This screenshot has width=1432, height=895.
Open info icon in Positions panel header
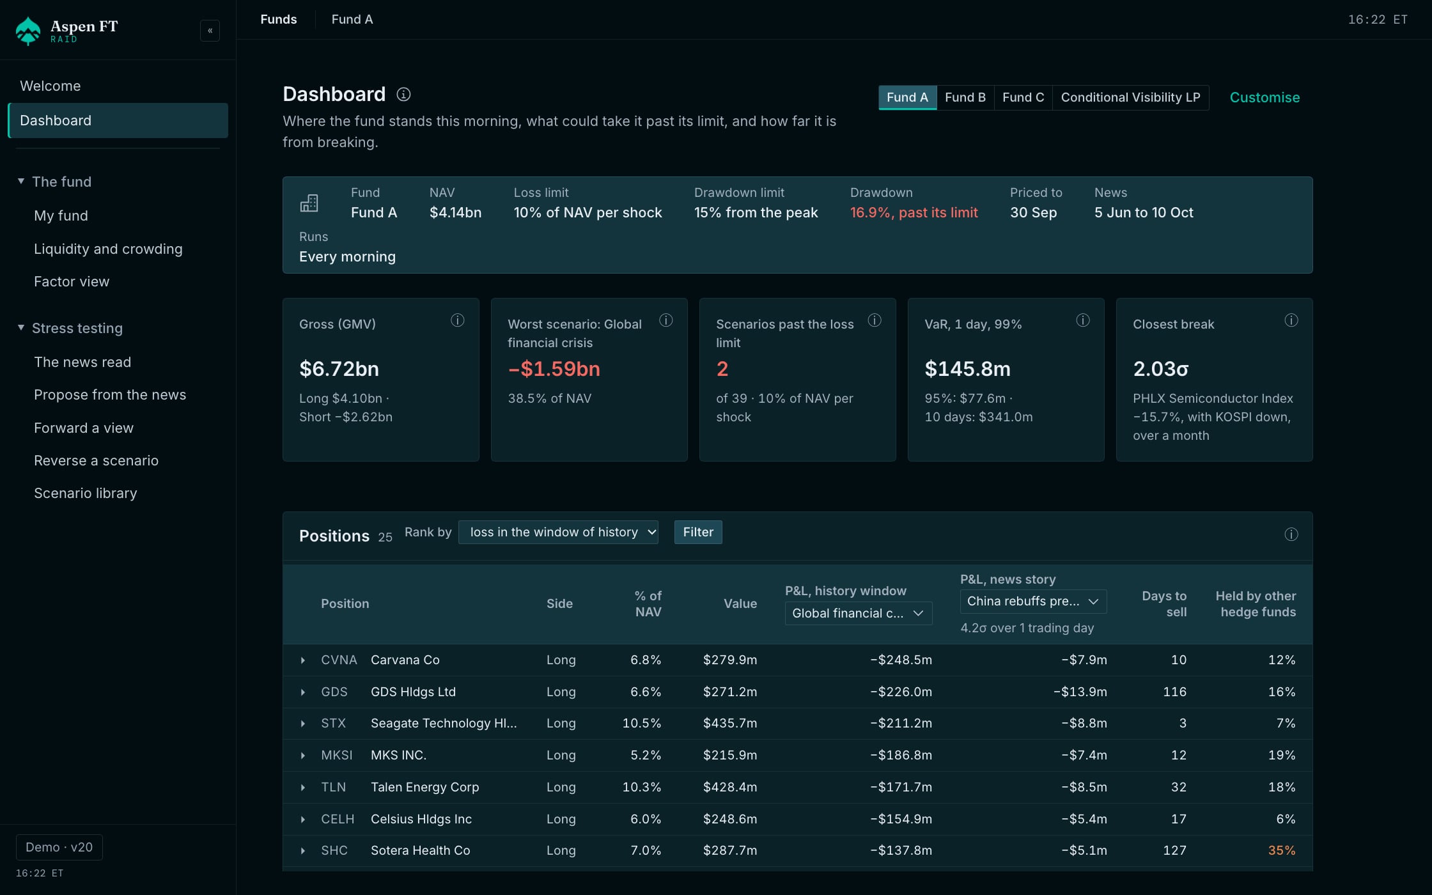point(1291,534)
